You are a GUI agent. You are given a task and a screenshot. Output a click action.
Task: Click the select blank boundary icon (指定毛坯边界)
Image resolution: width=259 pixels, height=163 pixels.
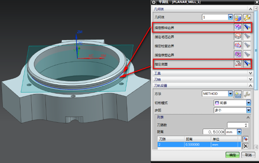238,37
